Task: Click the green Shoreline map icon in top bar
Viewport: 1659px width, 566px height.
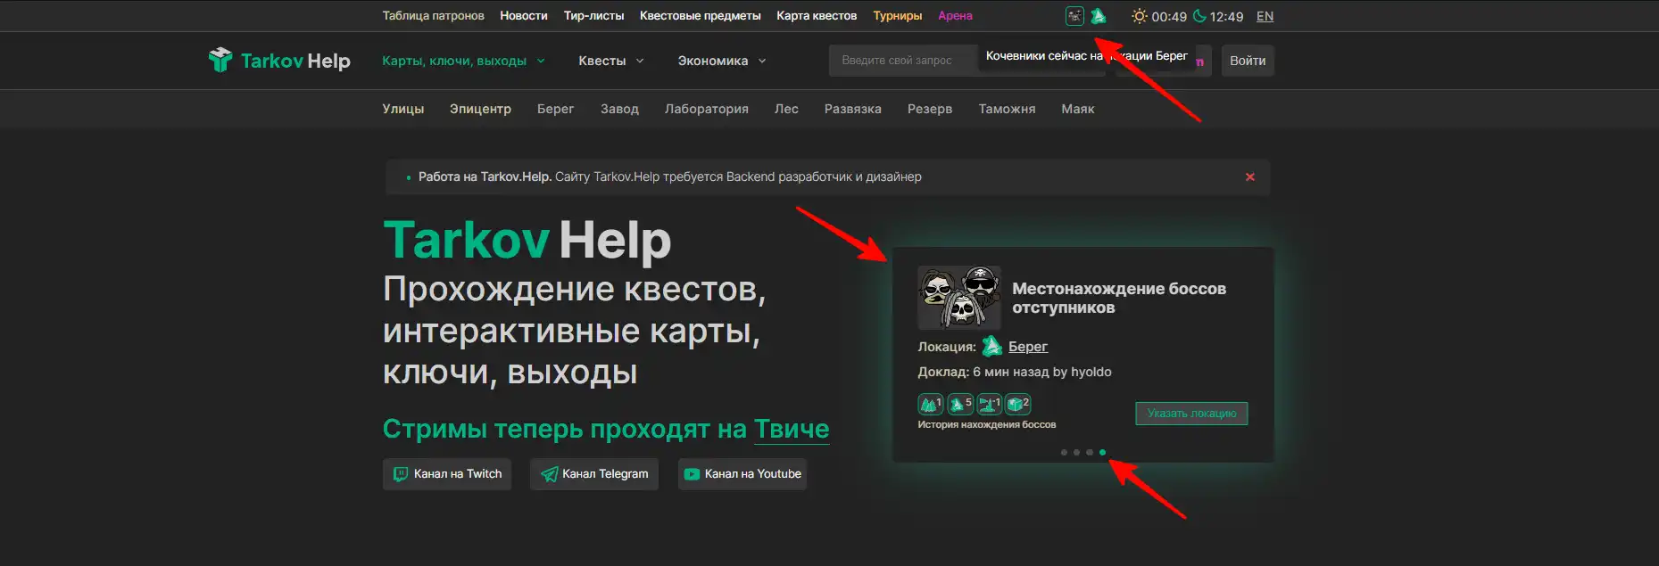Action: [x=1099, y=16]
